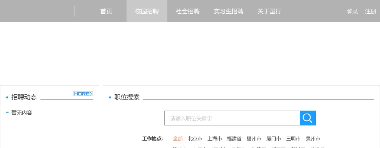Click the magnifying glass search button
Viewport: 380px width, 148px height.
[308, 118]
